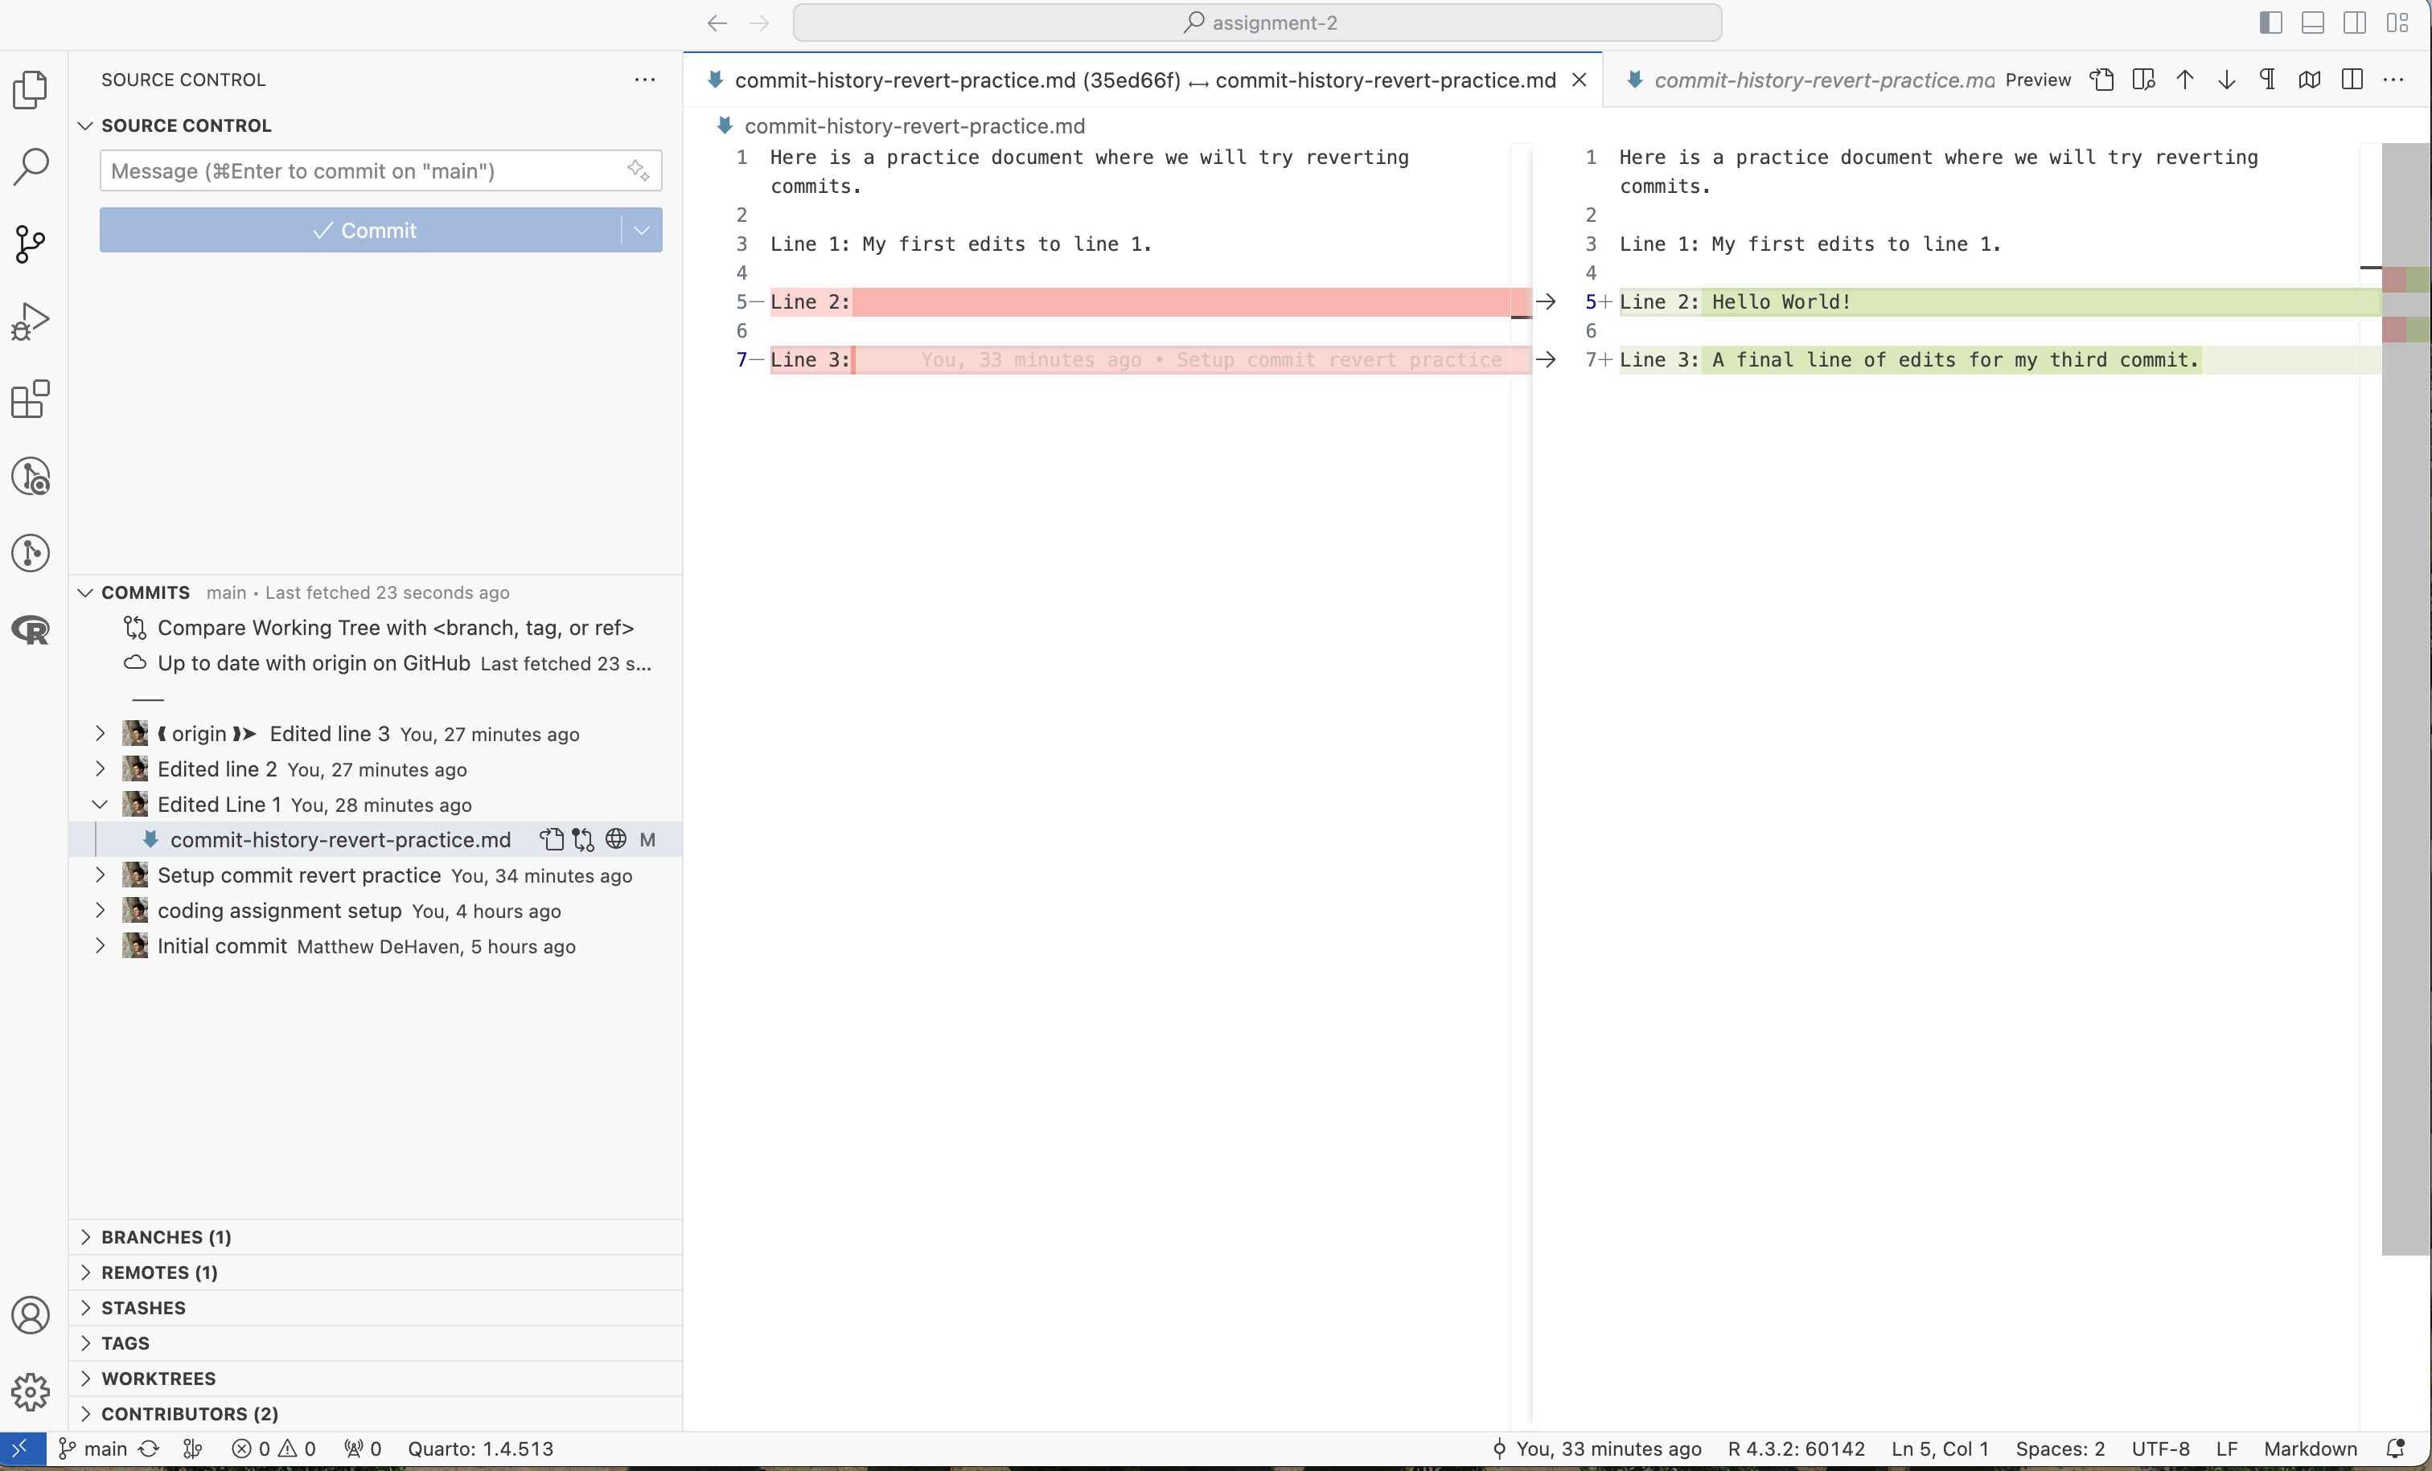The width and height of the screenshot is (2432, 1471).
Task: Open the Commit button dropdown arrow
Action: pyautogui.click(x=642, y=230)
